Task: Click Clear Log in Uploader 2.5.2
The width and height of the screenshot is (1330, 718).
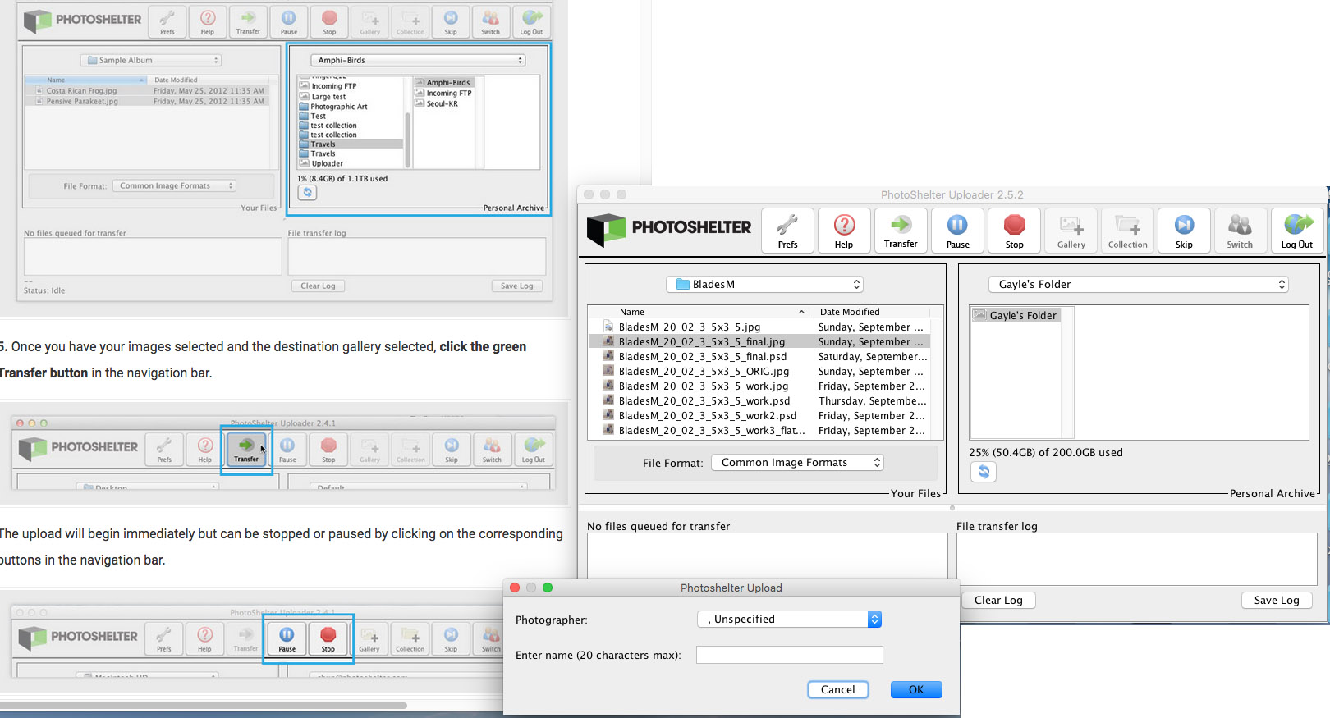Action: coord(998,601)
